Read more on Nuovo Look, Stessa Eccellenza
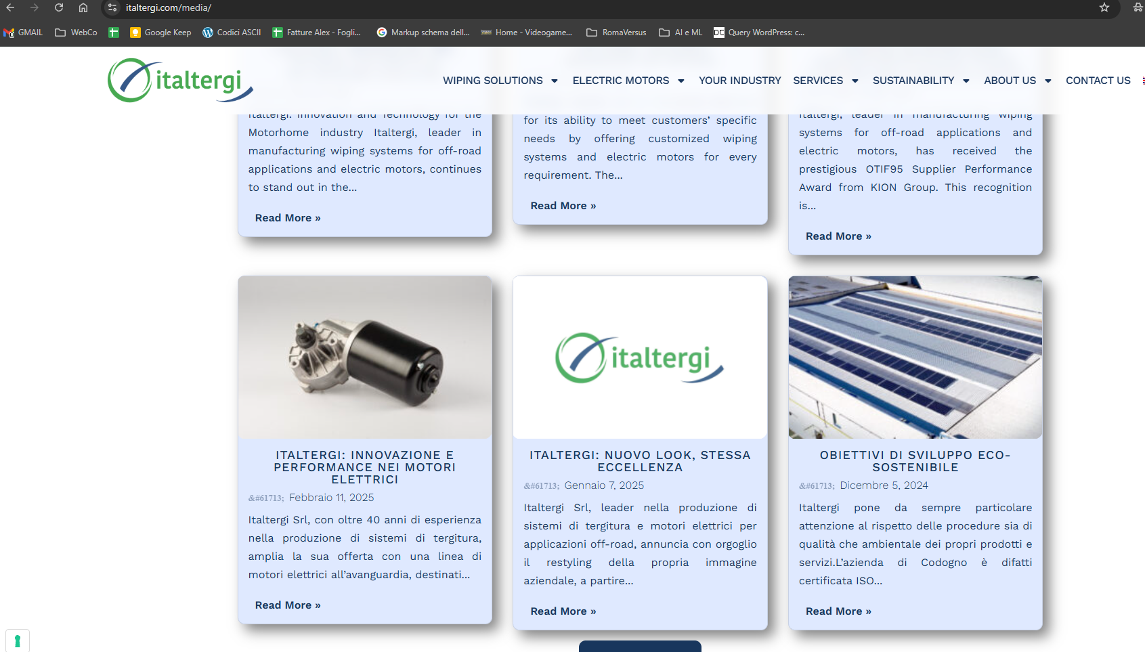Screen dimensions: 1145x652 click(x=563, y=611)
